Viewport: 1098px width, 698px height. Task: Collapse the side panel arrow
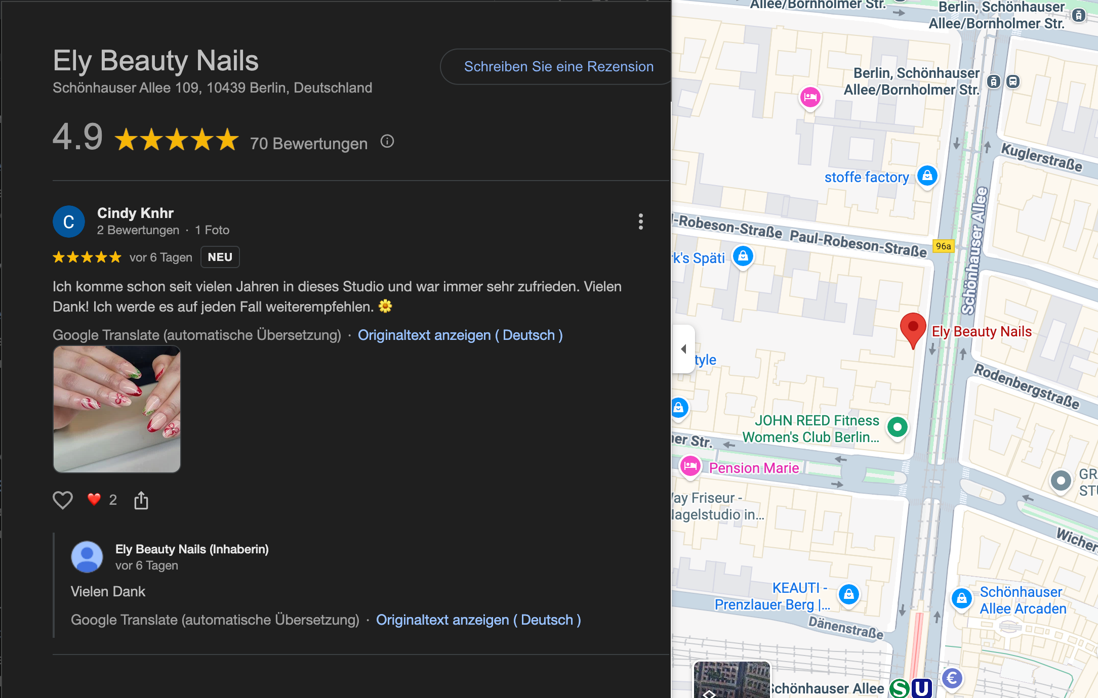(683, 349)
